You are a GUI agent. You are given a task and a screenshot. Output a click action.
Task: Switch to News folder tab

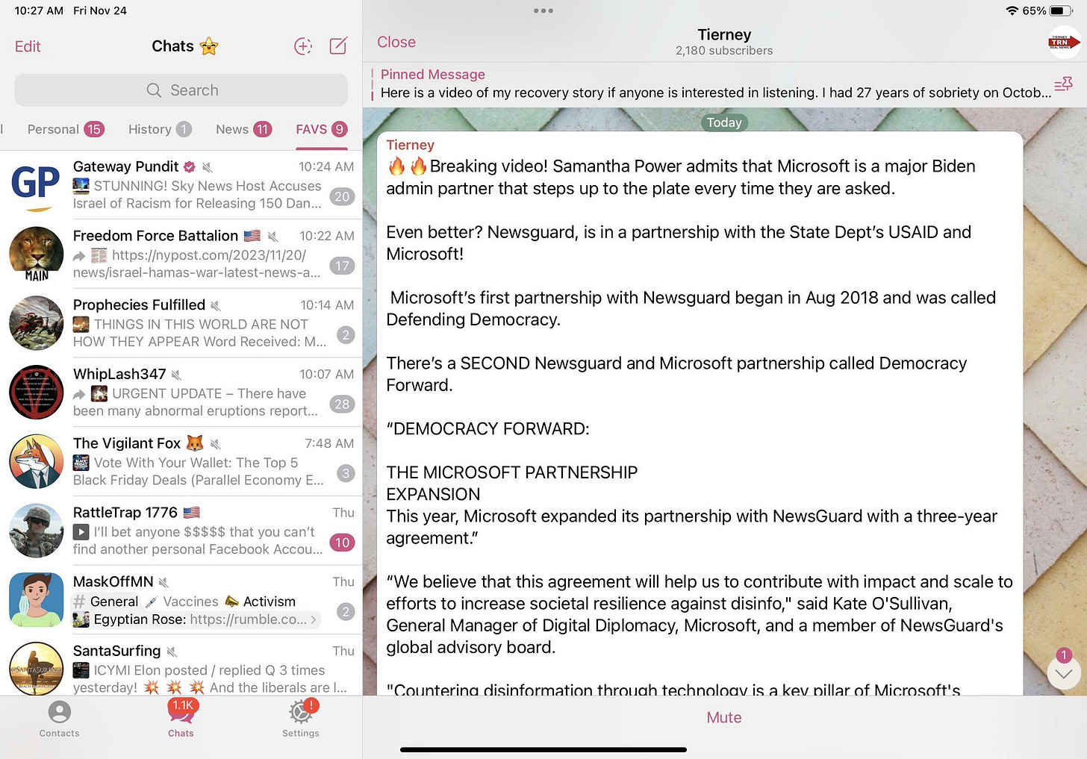(243, 129)
